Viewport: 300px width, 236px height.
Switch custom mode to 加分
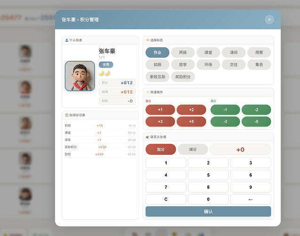[161, 149]
